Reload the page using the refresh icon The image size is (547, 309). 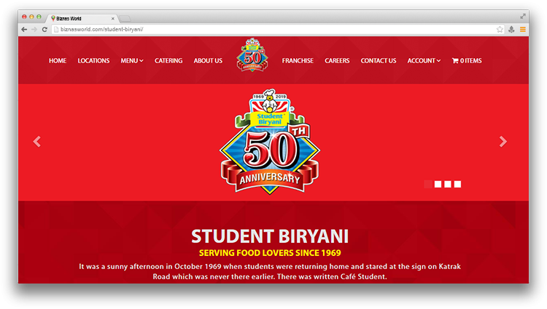coord(45,29)
